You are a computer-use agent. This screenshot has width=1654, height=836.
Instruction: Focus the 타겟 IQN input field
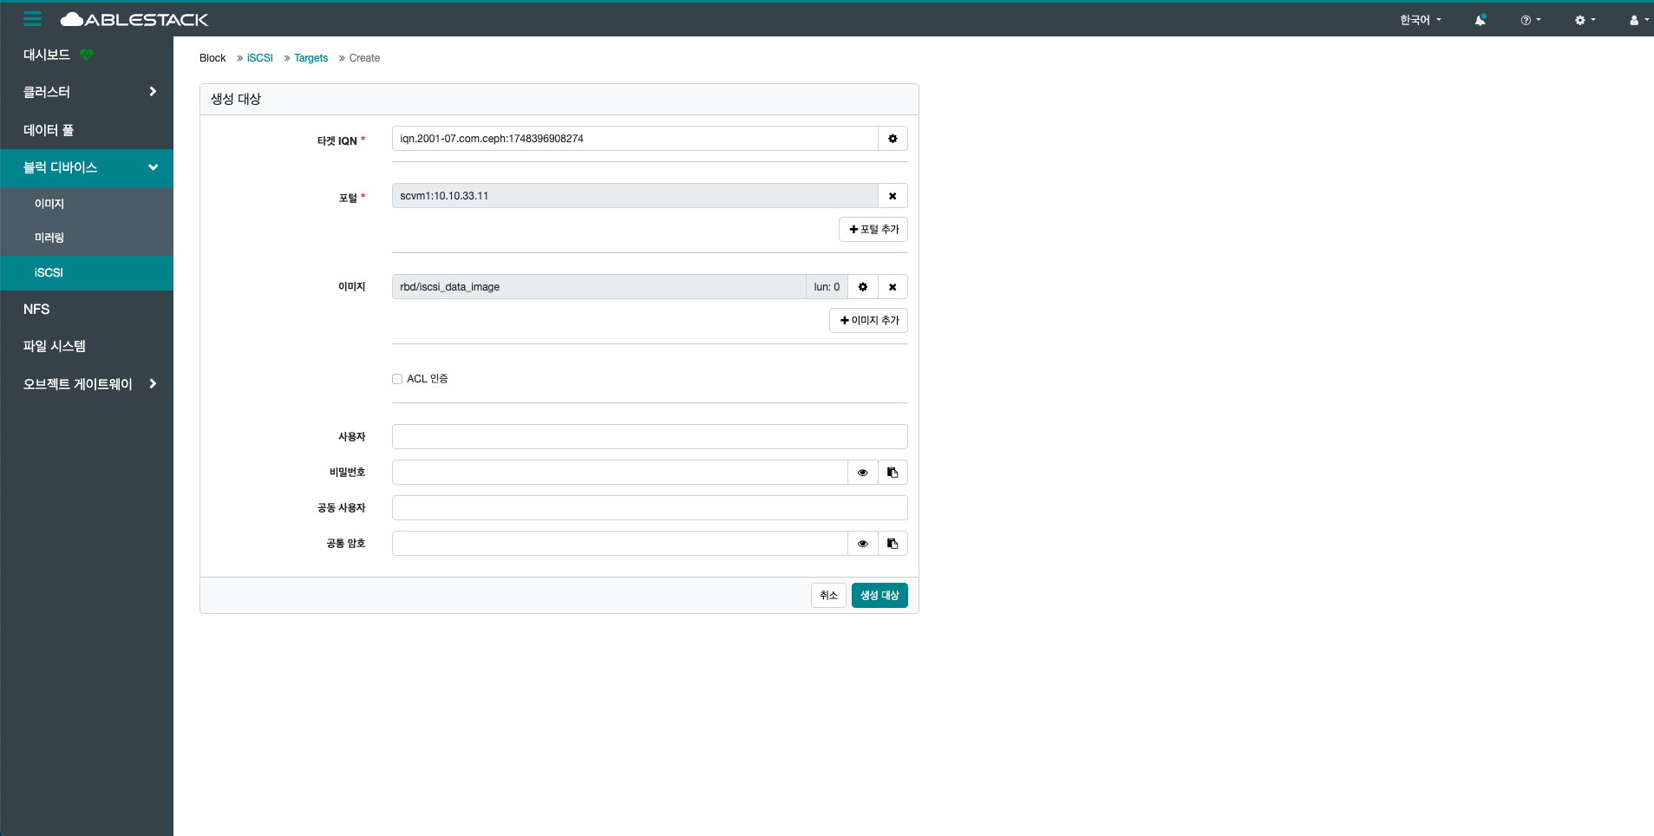pyautogui.click(x=635, y=139)
